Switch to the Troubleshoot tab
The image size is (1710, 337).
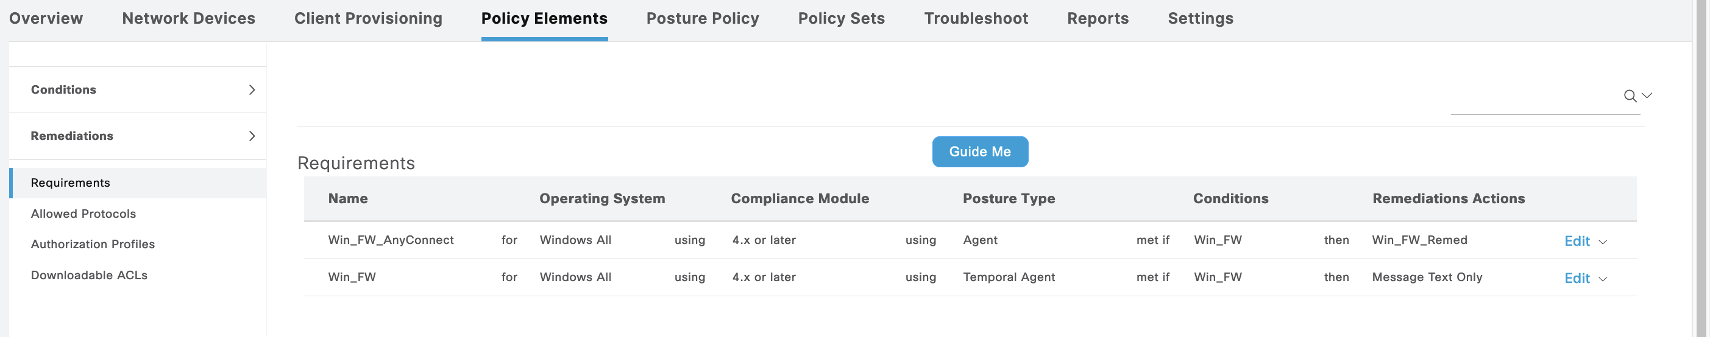point(976,18)
